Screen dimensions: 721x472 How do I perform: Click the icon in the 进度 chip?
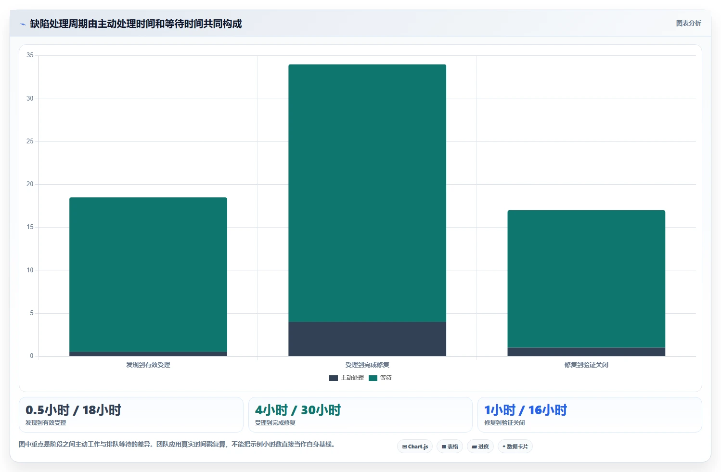pyautogui.click(x=474, y=447)
